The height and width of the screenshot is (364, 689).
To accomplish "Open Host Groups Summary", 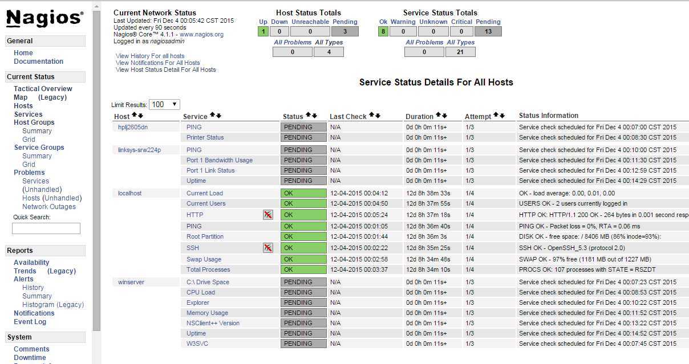I will pyautogui.click(x=37, y=131).
